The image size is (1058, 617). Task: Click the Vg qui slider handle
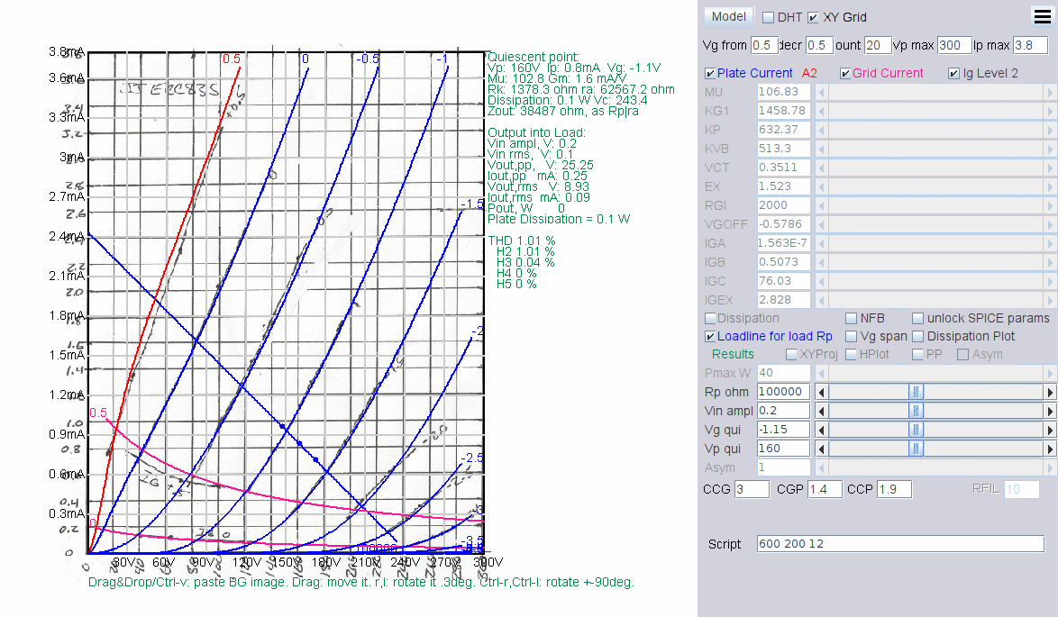pyautogui.click(x=916, y=430)
